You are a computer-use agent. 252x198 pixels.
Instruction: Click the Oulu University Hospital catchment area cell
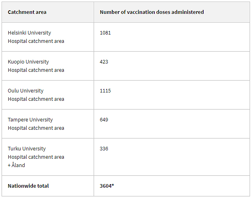pos(48,95)
